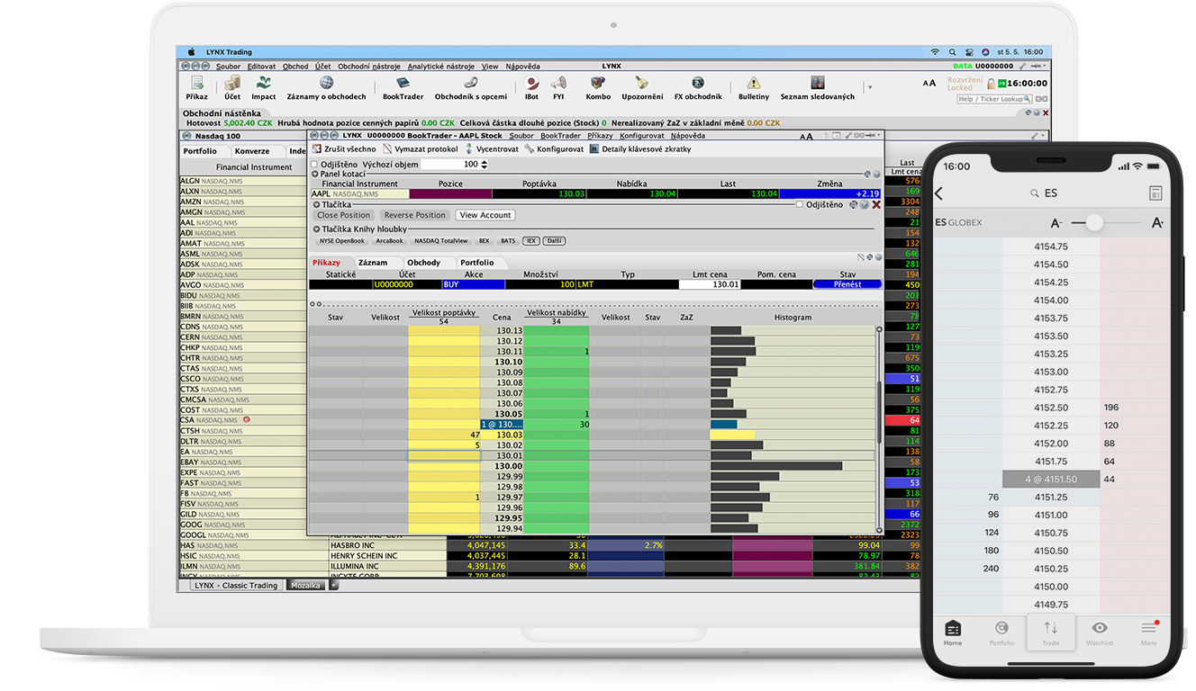Click Lmt cena 130.01 field
The image size is (1196, 691).
[710, 284]
